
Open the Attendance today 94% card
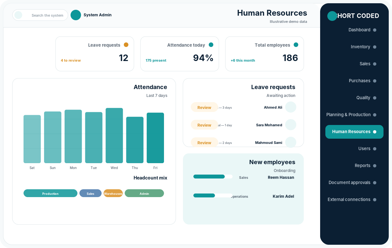click(180, 54)
